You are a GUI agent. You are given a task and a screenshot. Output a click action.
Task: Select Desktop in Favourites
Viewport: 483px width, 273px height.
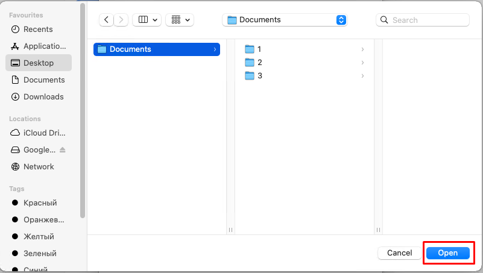point(38,63)
